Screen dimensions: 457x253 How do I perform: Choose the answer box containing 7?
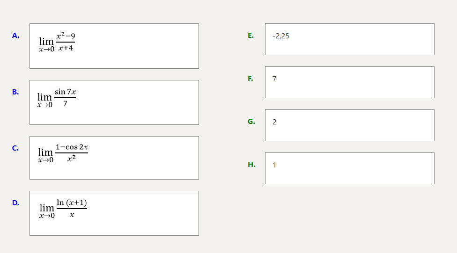click(x=349, y=82)
